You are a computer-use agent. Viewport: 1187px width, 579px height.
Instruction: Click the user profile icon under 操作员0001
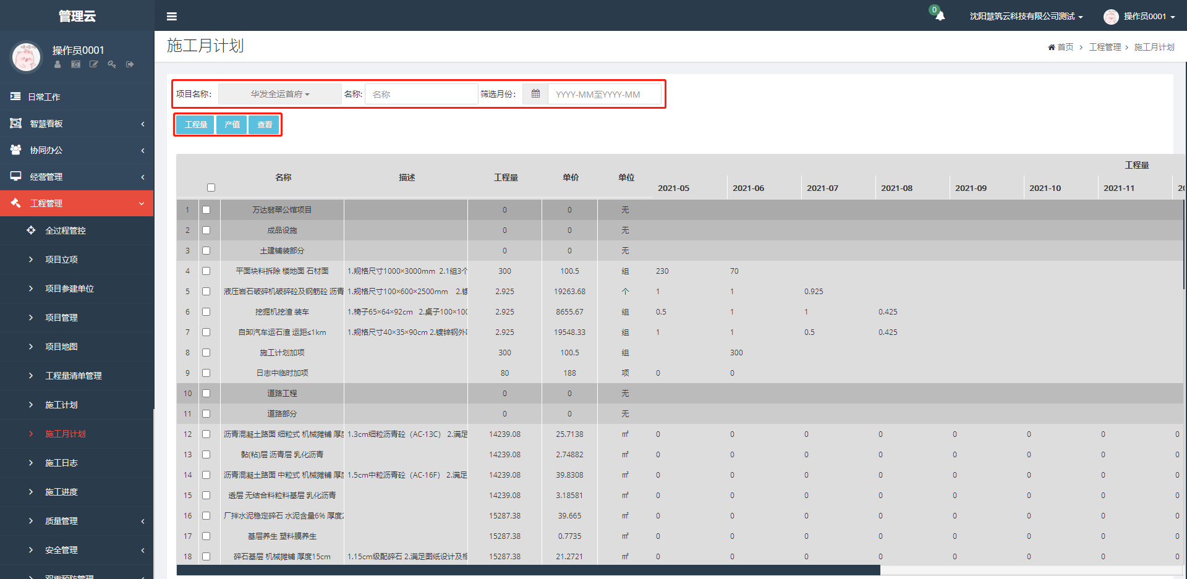pyautogui.click(x=57, y=64)
